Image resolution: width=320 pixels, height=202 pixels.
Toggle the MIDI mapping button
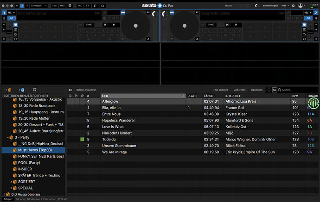click(62, 6)
